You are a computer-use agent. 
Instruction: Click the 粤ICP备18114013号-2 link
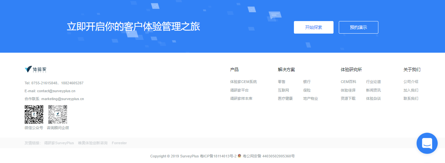pos(218,156)
